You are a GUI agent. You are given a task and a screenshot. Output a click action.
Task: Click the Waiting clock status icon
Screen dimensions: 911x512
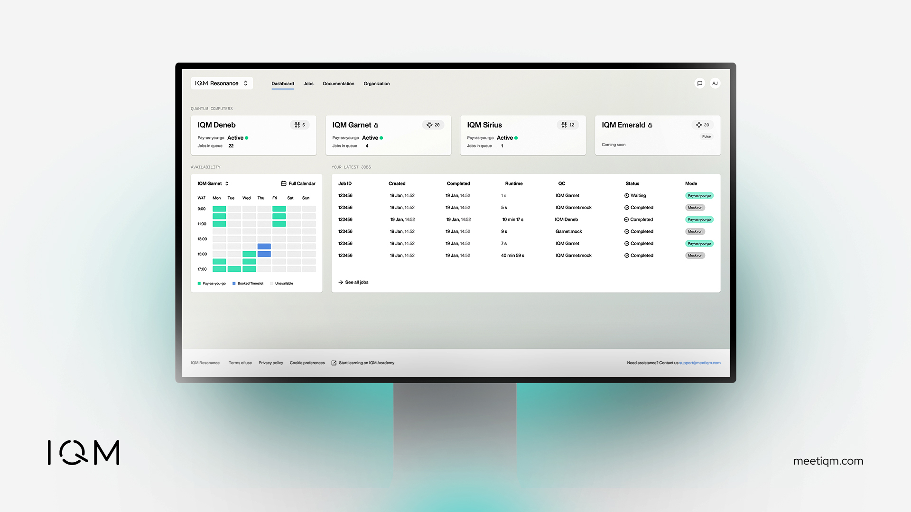(627, 196)
